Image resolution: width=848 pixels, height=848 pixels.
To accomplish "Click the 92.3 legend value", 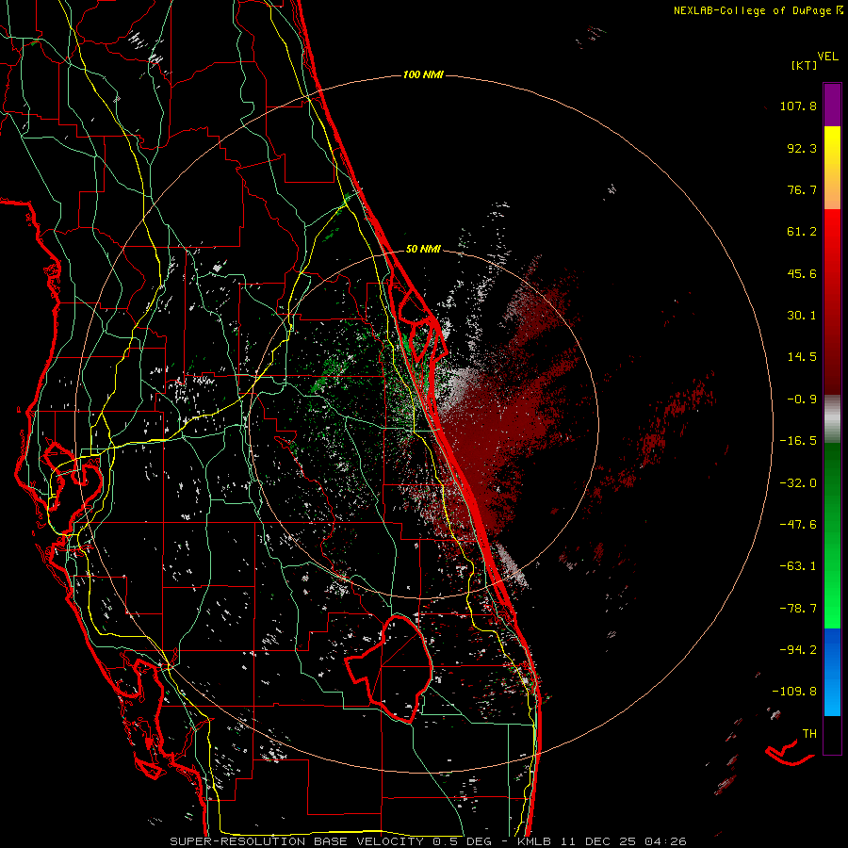I will point(802,148).
